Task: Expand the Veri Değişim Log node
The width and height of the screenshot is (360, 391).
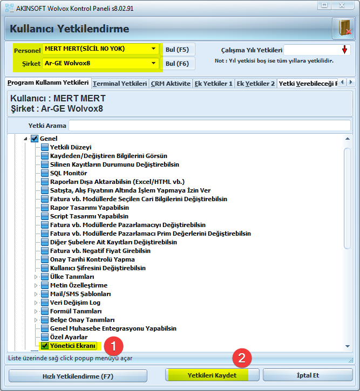Action: pyautogui.click(x=36, y=303)
